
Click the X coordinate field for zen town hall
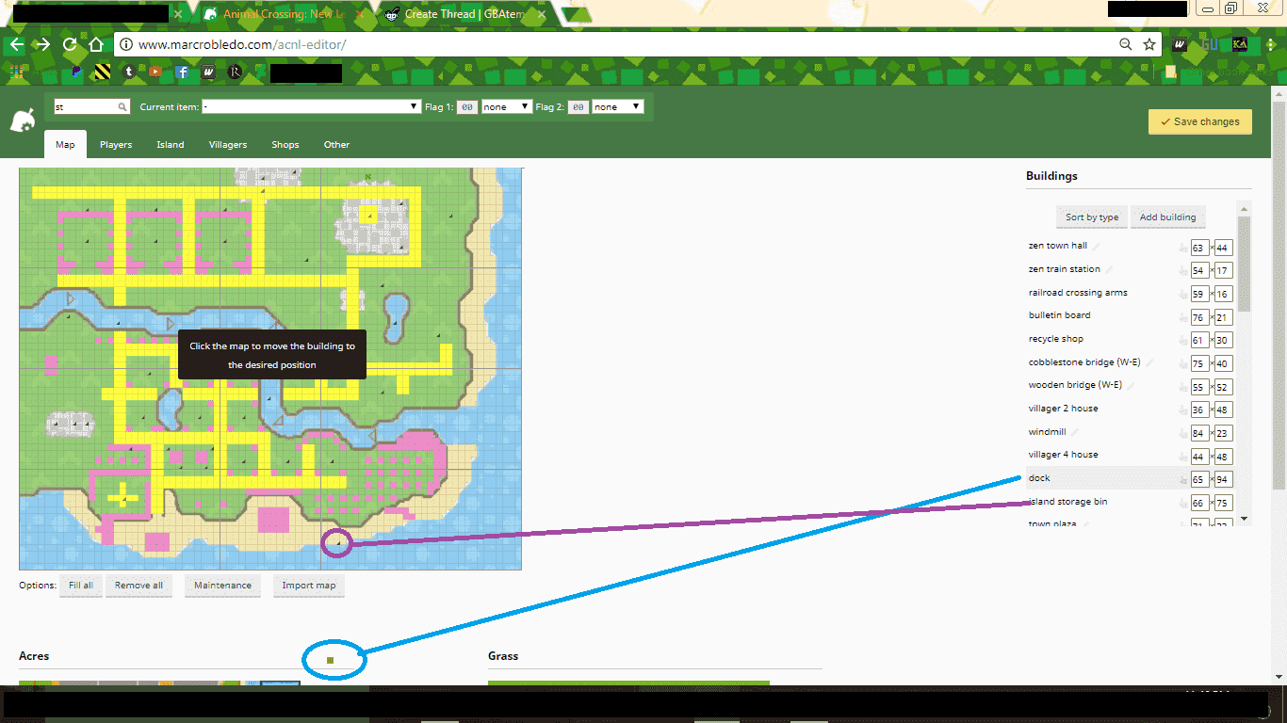click(x=1199, y=249)
